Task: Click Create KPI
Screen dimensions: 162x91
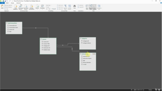Action: point(80,7)
